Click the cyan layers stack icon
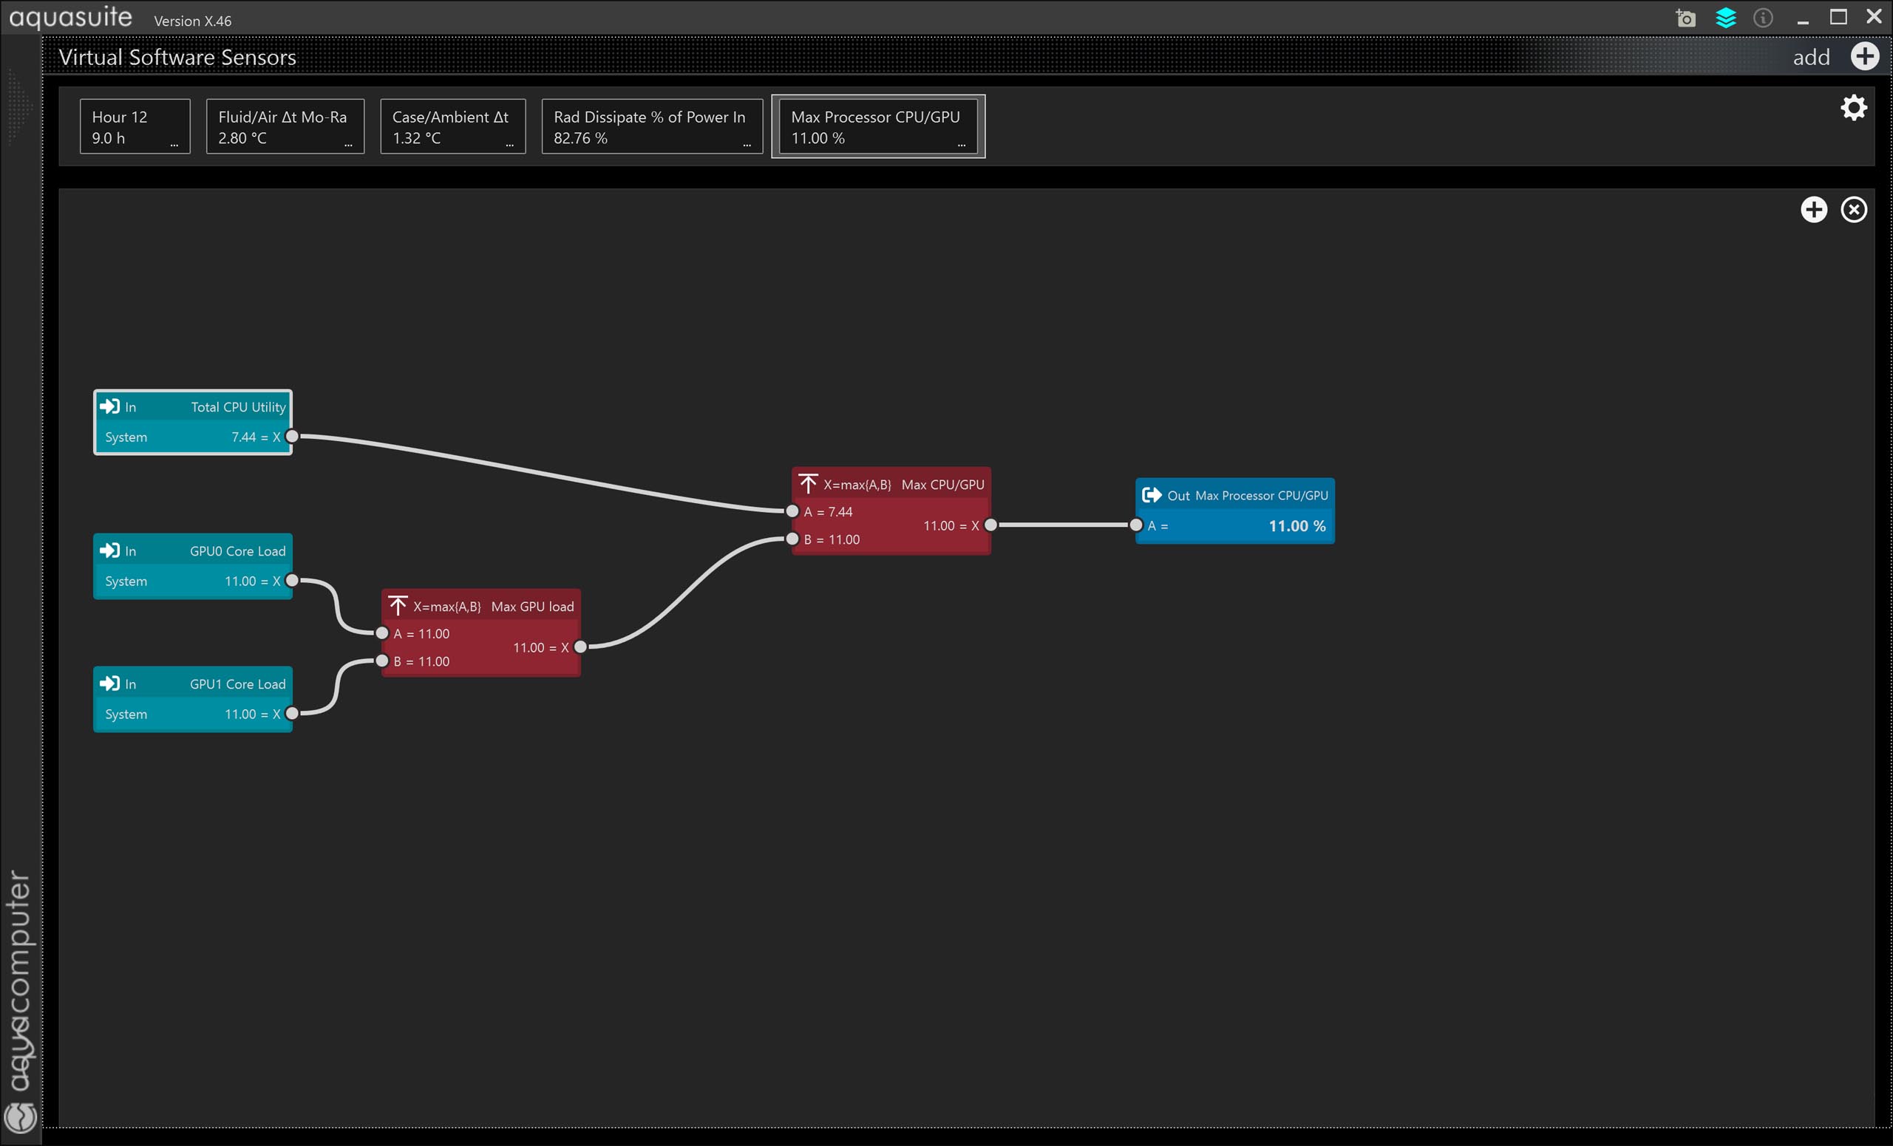 1725,18
